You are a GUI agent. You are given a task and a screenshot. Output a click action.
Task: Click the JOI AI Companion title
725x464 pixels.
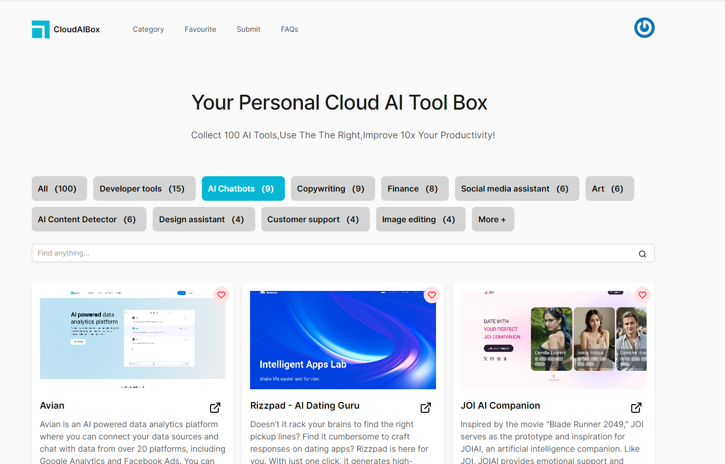pyautogui.click(x=500, y=406)
